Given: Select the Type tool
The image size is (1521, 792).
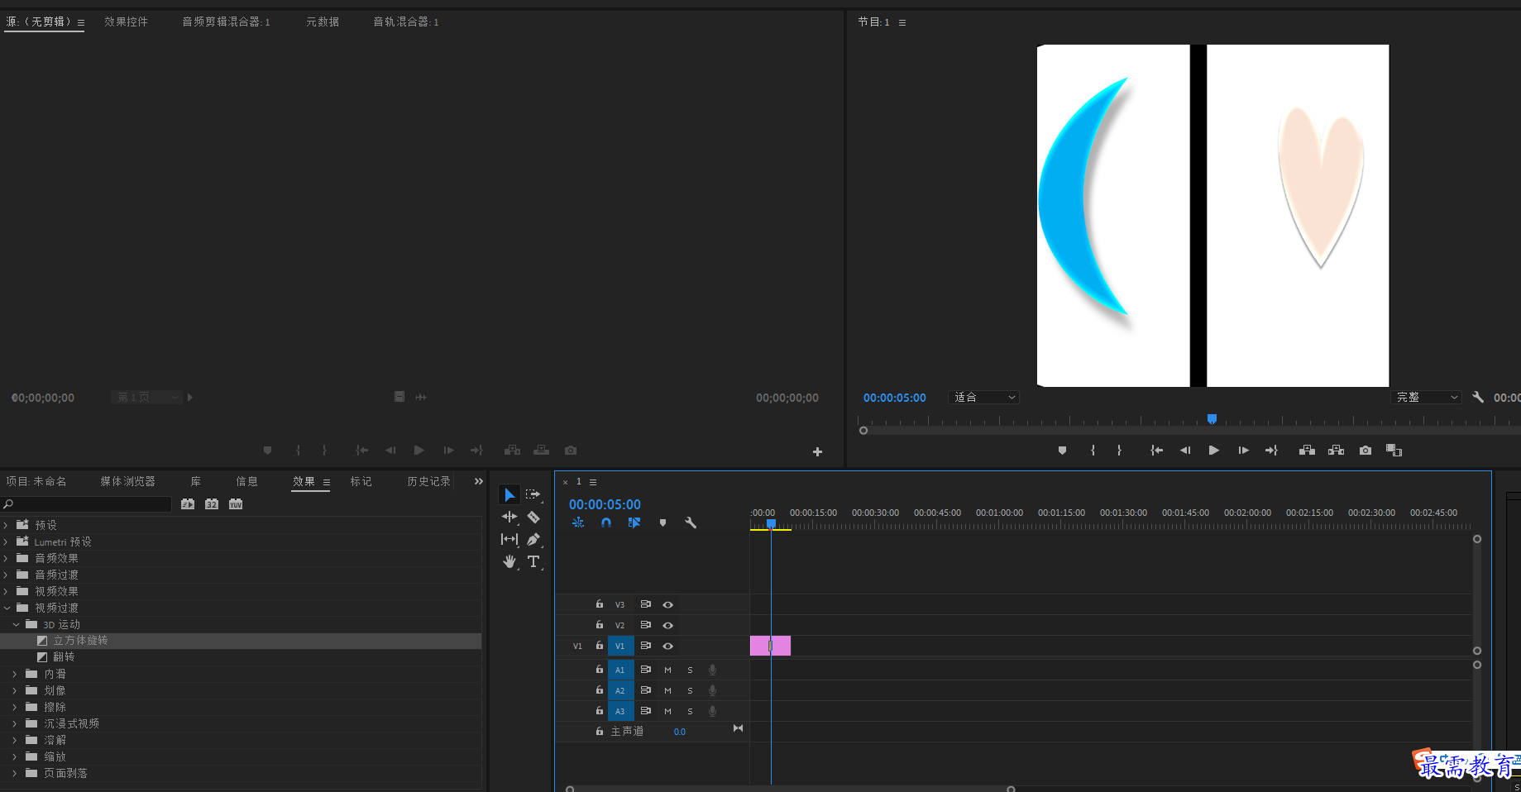Looking at the screenshot, I should [533, 561].
